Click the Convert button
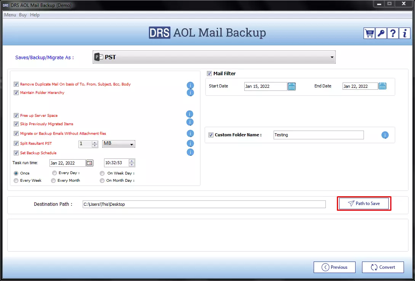Image resolution: width=415 pixels, height=281 pixels. pyautogui.click(x=383, y=267)
